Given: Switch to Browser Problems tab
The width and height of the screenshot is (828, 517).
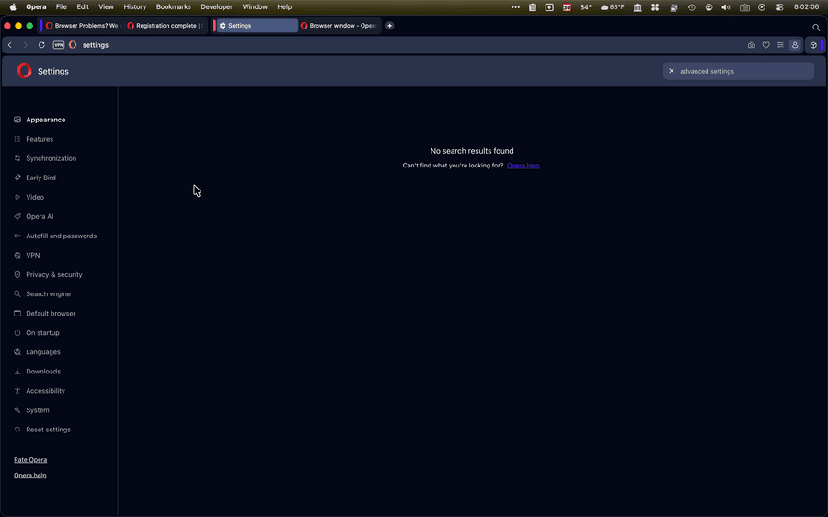Looking at the screenshot, I should (x=84, y=26).
